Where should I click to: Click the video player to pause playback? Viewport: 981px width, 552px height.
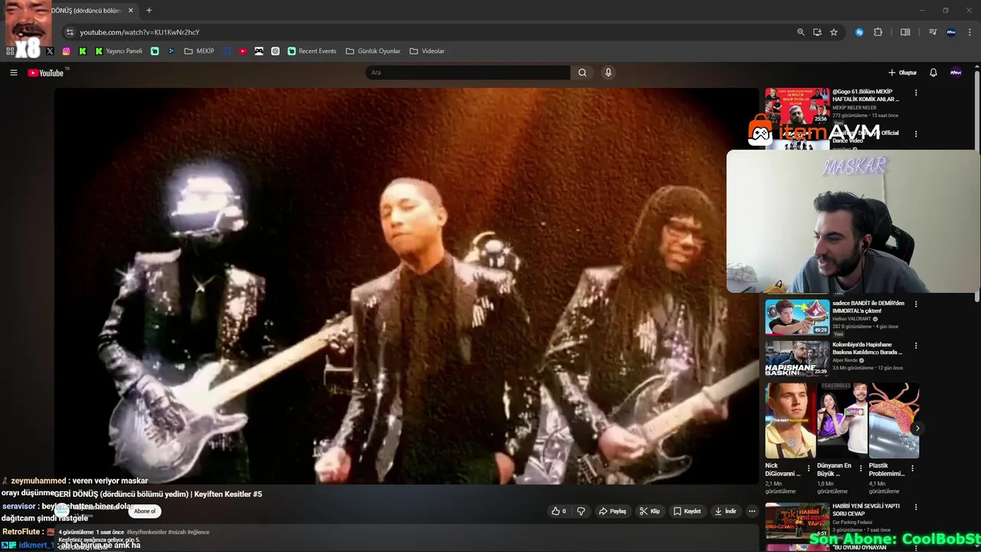tap(406, 285)
